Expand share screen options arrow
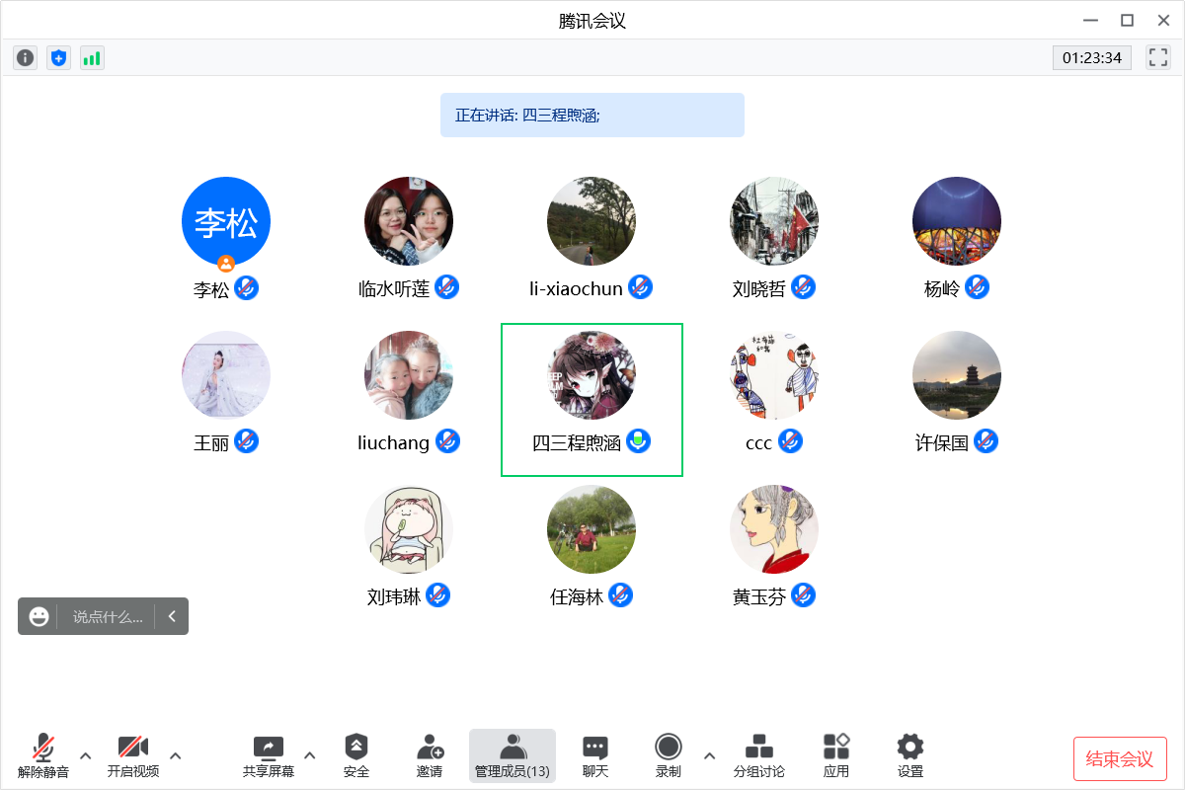This screenshot has height=790, width=1185. click(x=310, y=756)
